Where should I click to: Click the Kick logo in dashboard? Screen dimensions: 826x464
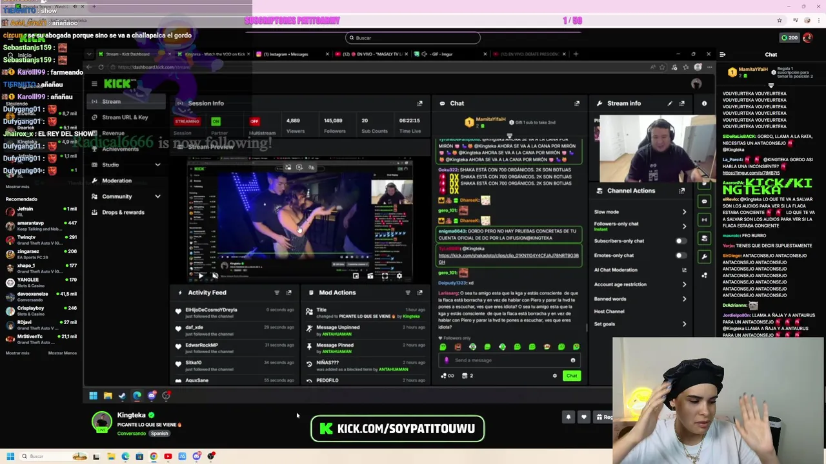[119, 84]
